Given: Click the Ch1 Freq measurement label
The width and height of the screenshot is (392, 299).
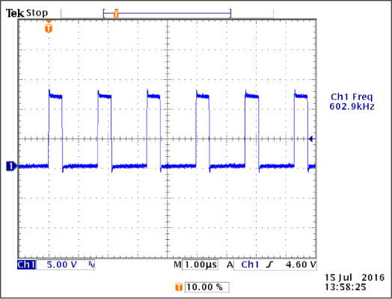Looking at the screenshot, I should [352, 97].
